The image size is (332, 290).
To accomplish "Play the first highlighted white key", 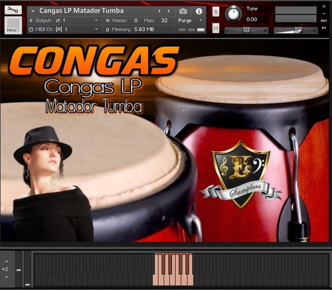I will click(155, 280).
